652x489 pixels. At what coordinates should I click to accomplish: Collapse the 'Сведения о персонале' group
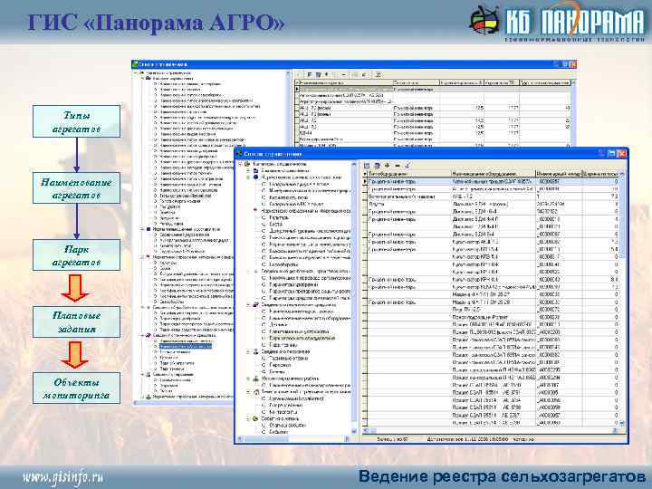(x=249, y=351)
